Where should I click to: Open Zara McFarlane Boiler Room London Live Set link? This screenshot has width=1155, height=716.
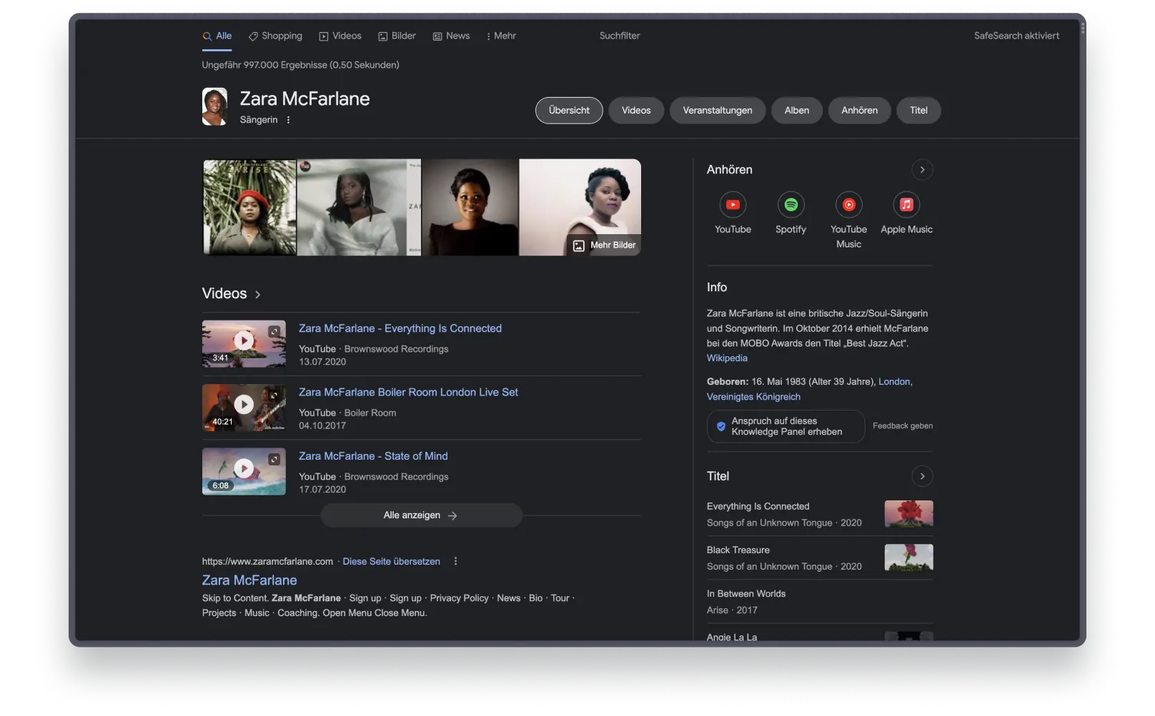408,392
